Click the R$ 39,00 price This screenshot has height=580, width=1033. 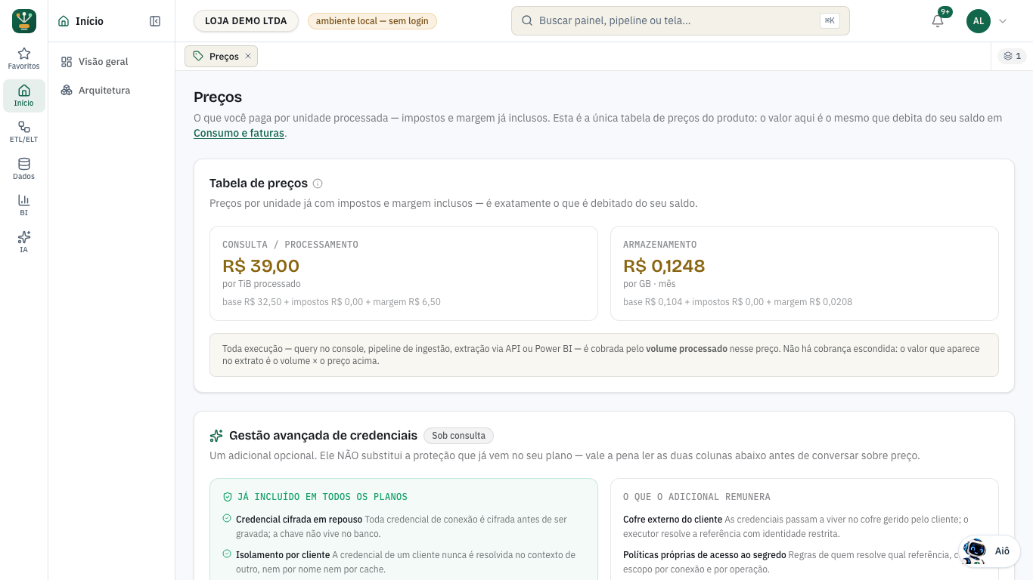click(x=261, y=266)
